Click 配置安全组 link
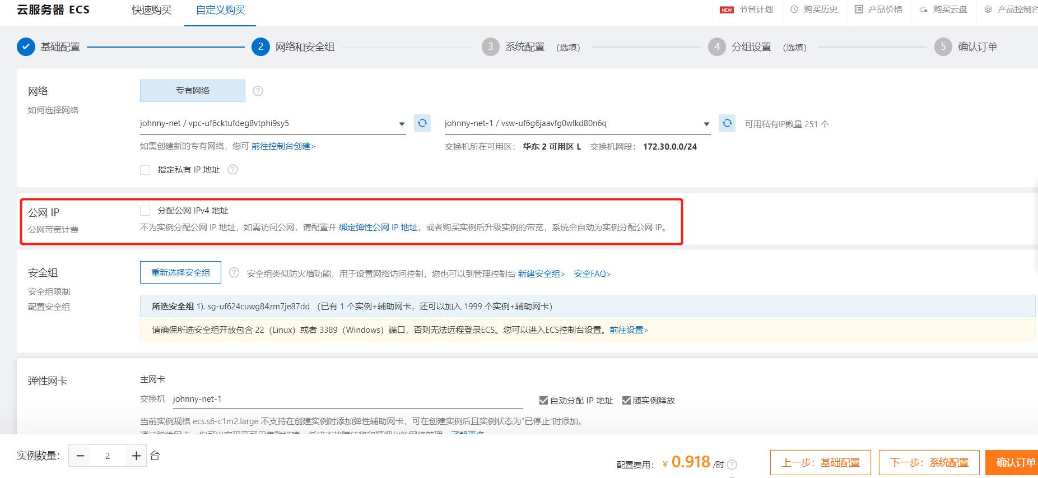 pyautogui.click(x=49, y=307)
